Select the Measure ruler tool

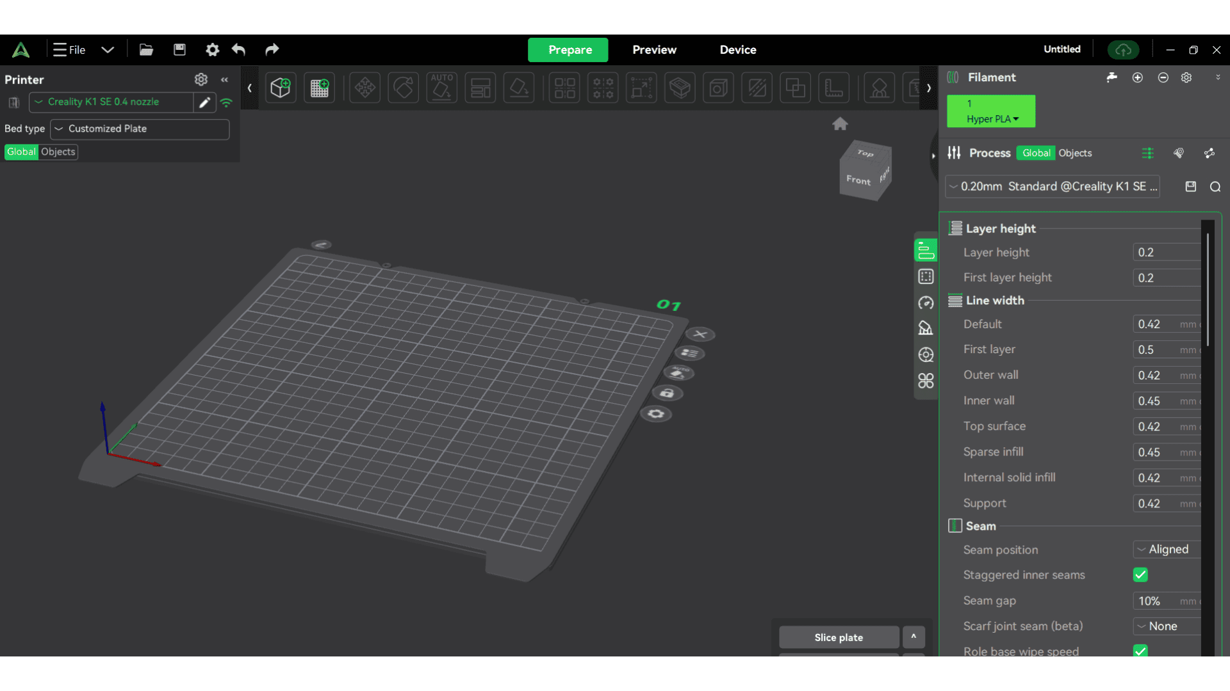pos(833,88)
